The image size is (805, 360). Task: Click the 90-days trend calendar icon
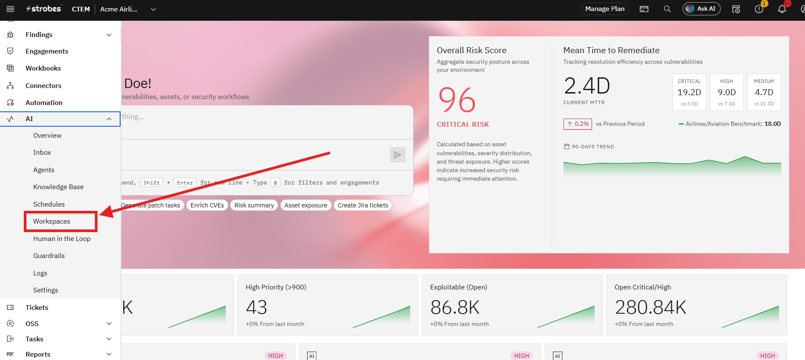click(x=567, y=147)
